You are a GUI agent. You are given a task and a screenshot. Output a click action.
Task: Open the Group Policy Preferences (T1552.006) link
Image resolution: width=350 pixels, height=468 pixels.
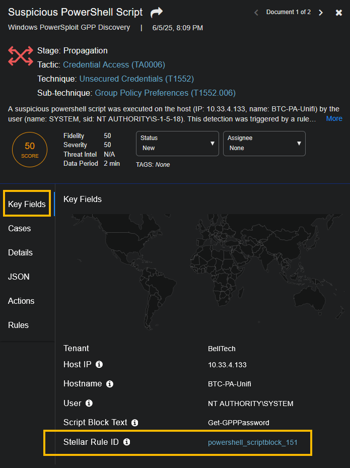pyautogui.click(x=165, y=93)
